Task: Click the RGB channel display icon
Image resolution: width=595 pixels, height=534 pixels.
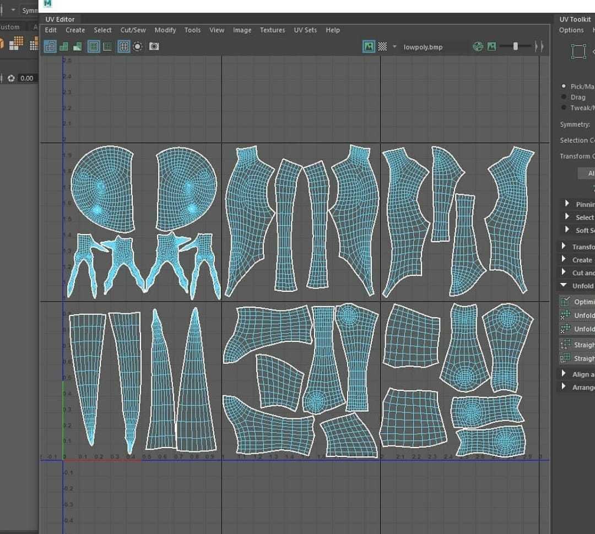Action: coord(478,47)
